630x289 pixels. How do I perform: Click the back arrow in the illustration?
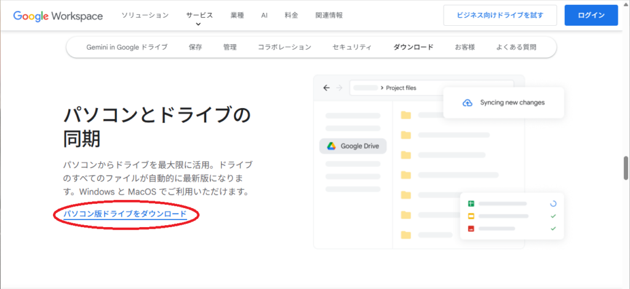[326, 88]
